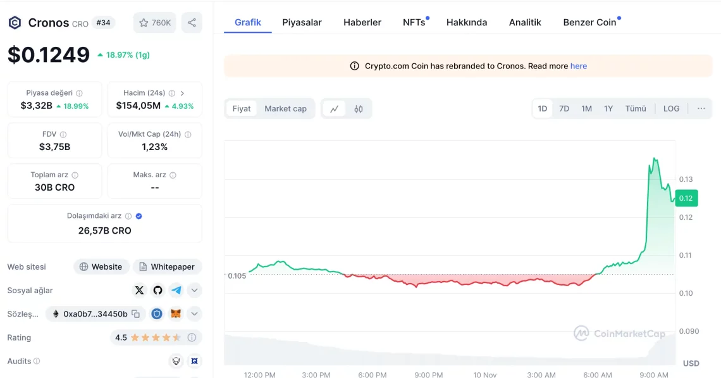The width and height of the screenshot is (721, 378).
Task: Switch to the Haberler tab
Action: [362, 23]
